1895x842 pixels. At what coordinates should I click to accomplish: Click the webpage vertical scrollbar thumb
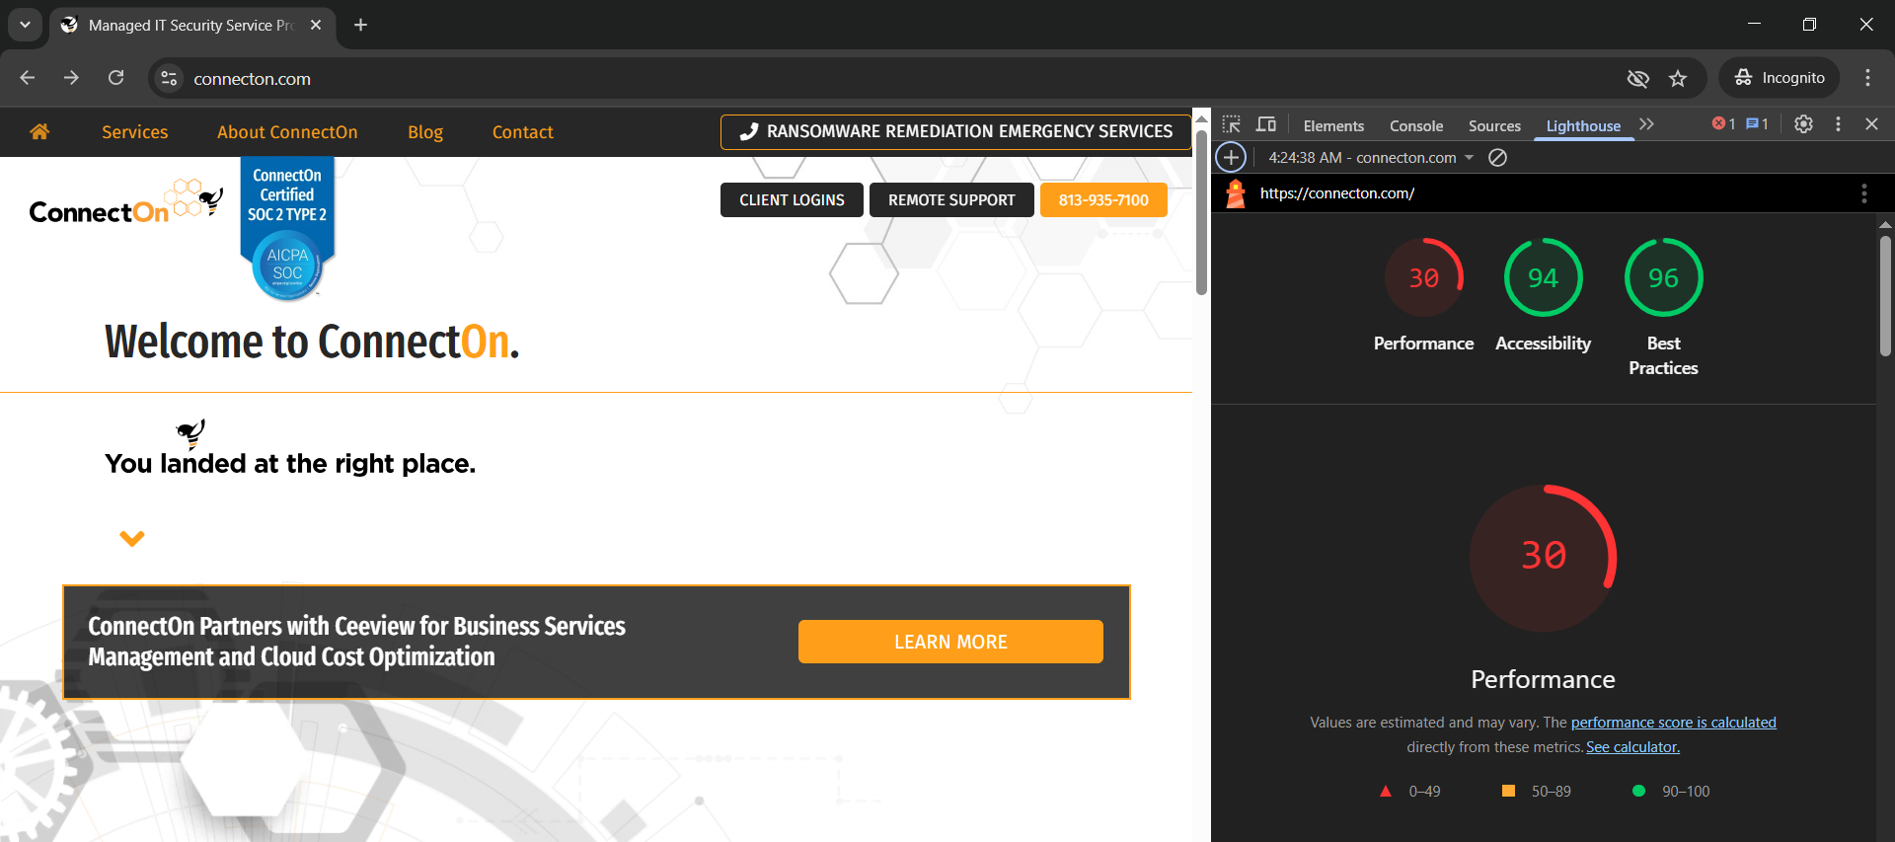(1201, 212)
